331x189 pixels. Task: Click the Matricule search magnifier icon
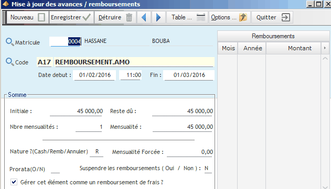(x=10, y=42)
